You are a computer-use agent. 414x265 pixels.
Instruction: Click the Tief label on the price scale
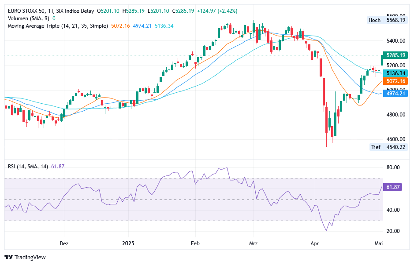point(376,147)
